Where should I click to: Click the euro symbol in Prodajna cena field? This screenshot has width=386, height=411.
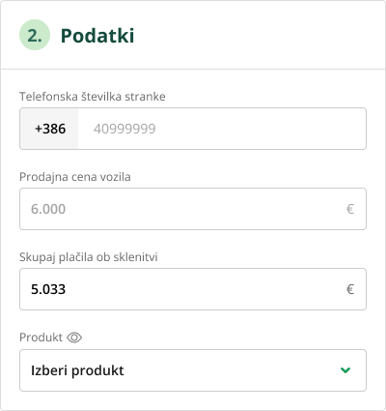click(350, 209)
